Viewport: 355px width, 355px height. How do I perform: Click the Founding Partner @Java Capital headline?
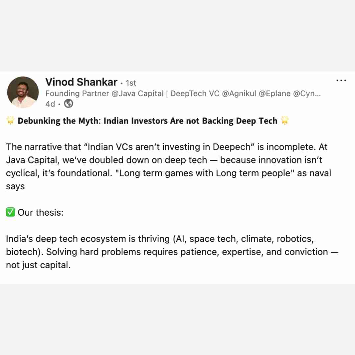click(104, 93)
